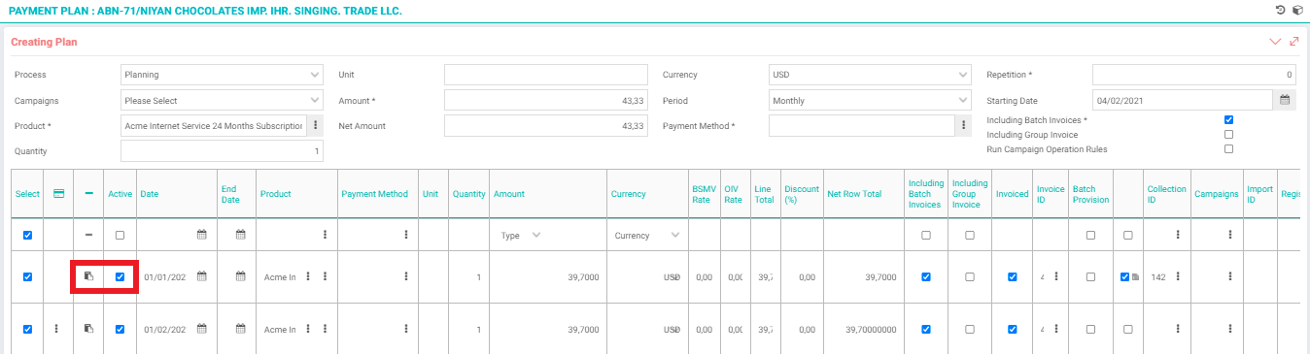Open the Currency dropdown showing USD
The width and height of the screenshot is (1310, 354).
click(870, 75)
